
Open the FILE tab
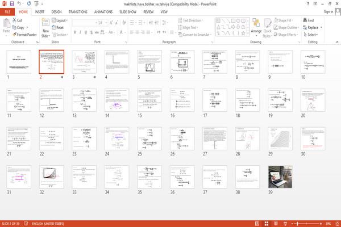[7, 12]
